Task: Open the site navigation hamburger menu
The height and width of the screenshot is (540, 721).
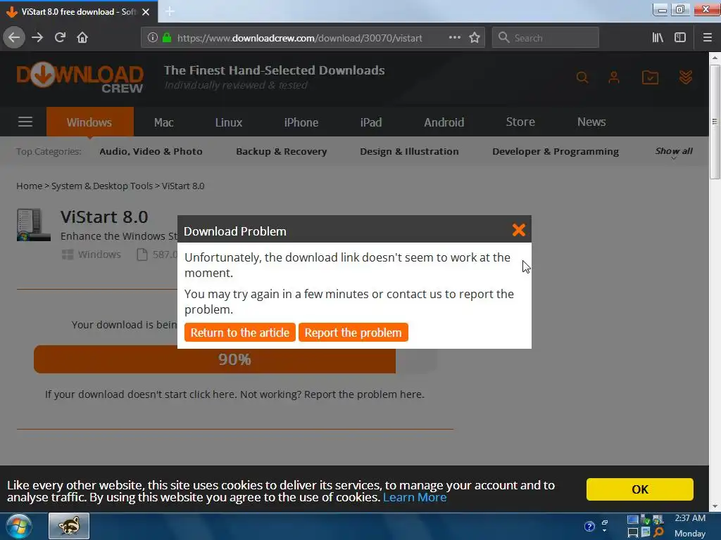Action: pos(25,122)
